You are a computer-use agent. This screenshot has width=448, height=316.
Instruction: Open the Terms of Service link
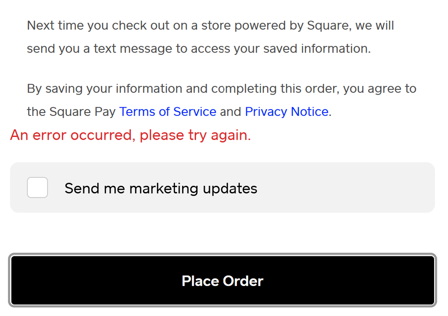coord(168,112)
